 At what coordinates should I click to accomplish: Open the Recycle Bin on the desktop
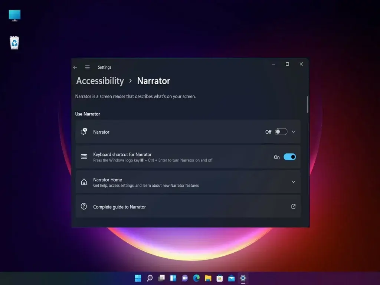[14, 43]
